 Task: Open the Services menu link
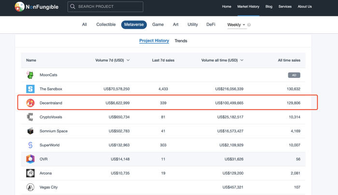click(285, 7)
